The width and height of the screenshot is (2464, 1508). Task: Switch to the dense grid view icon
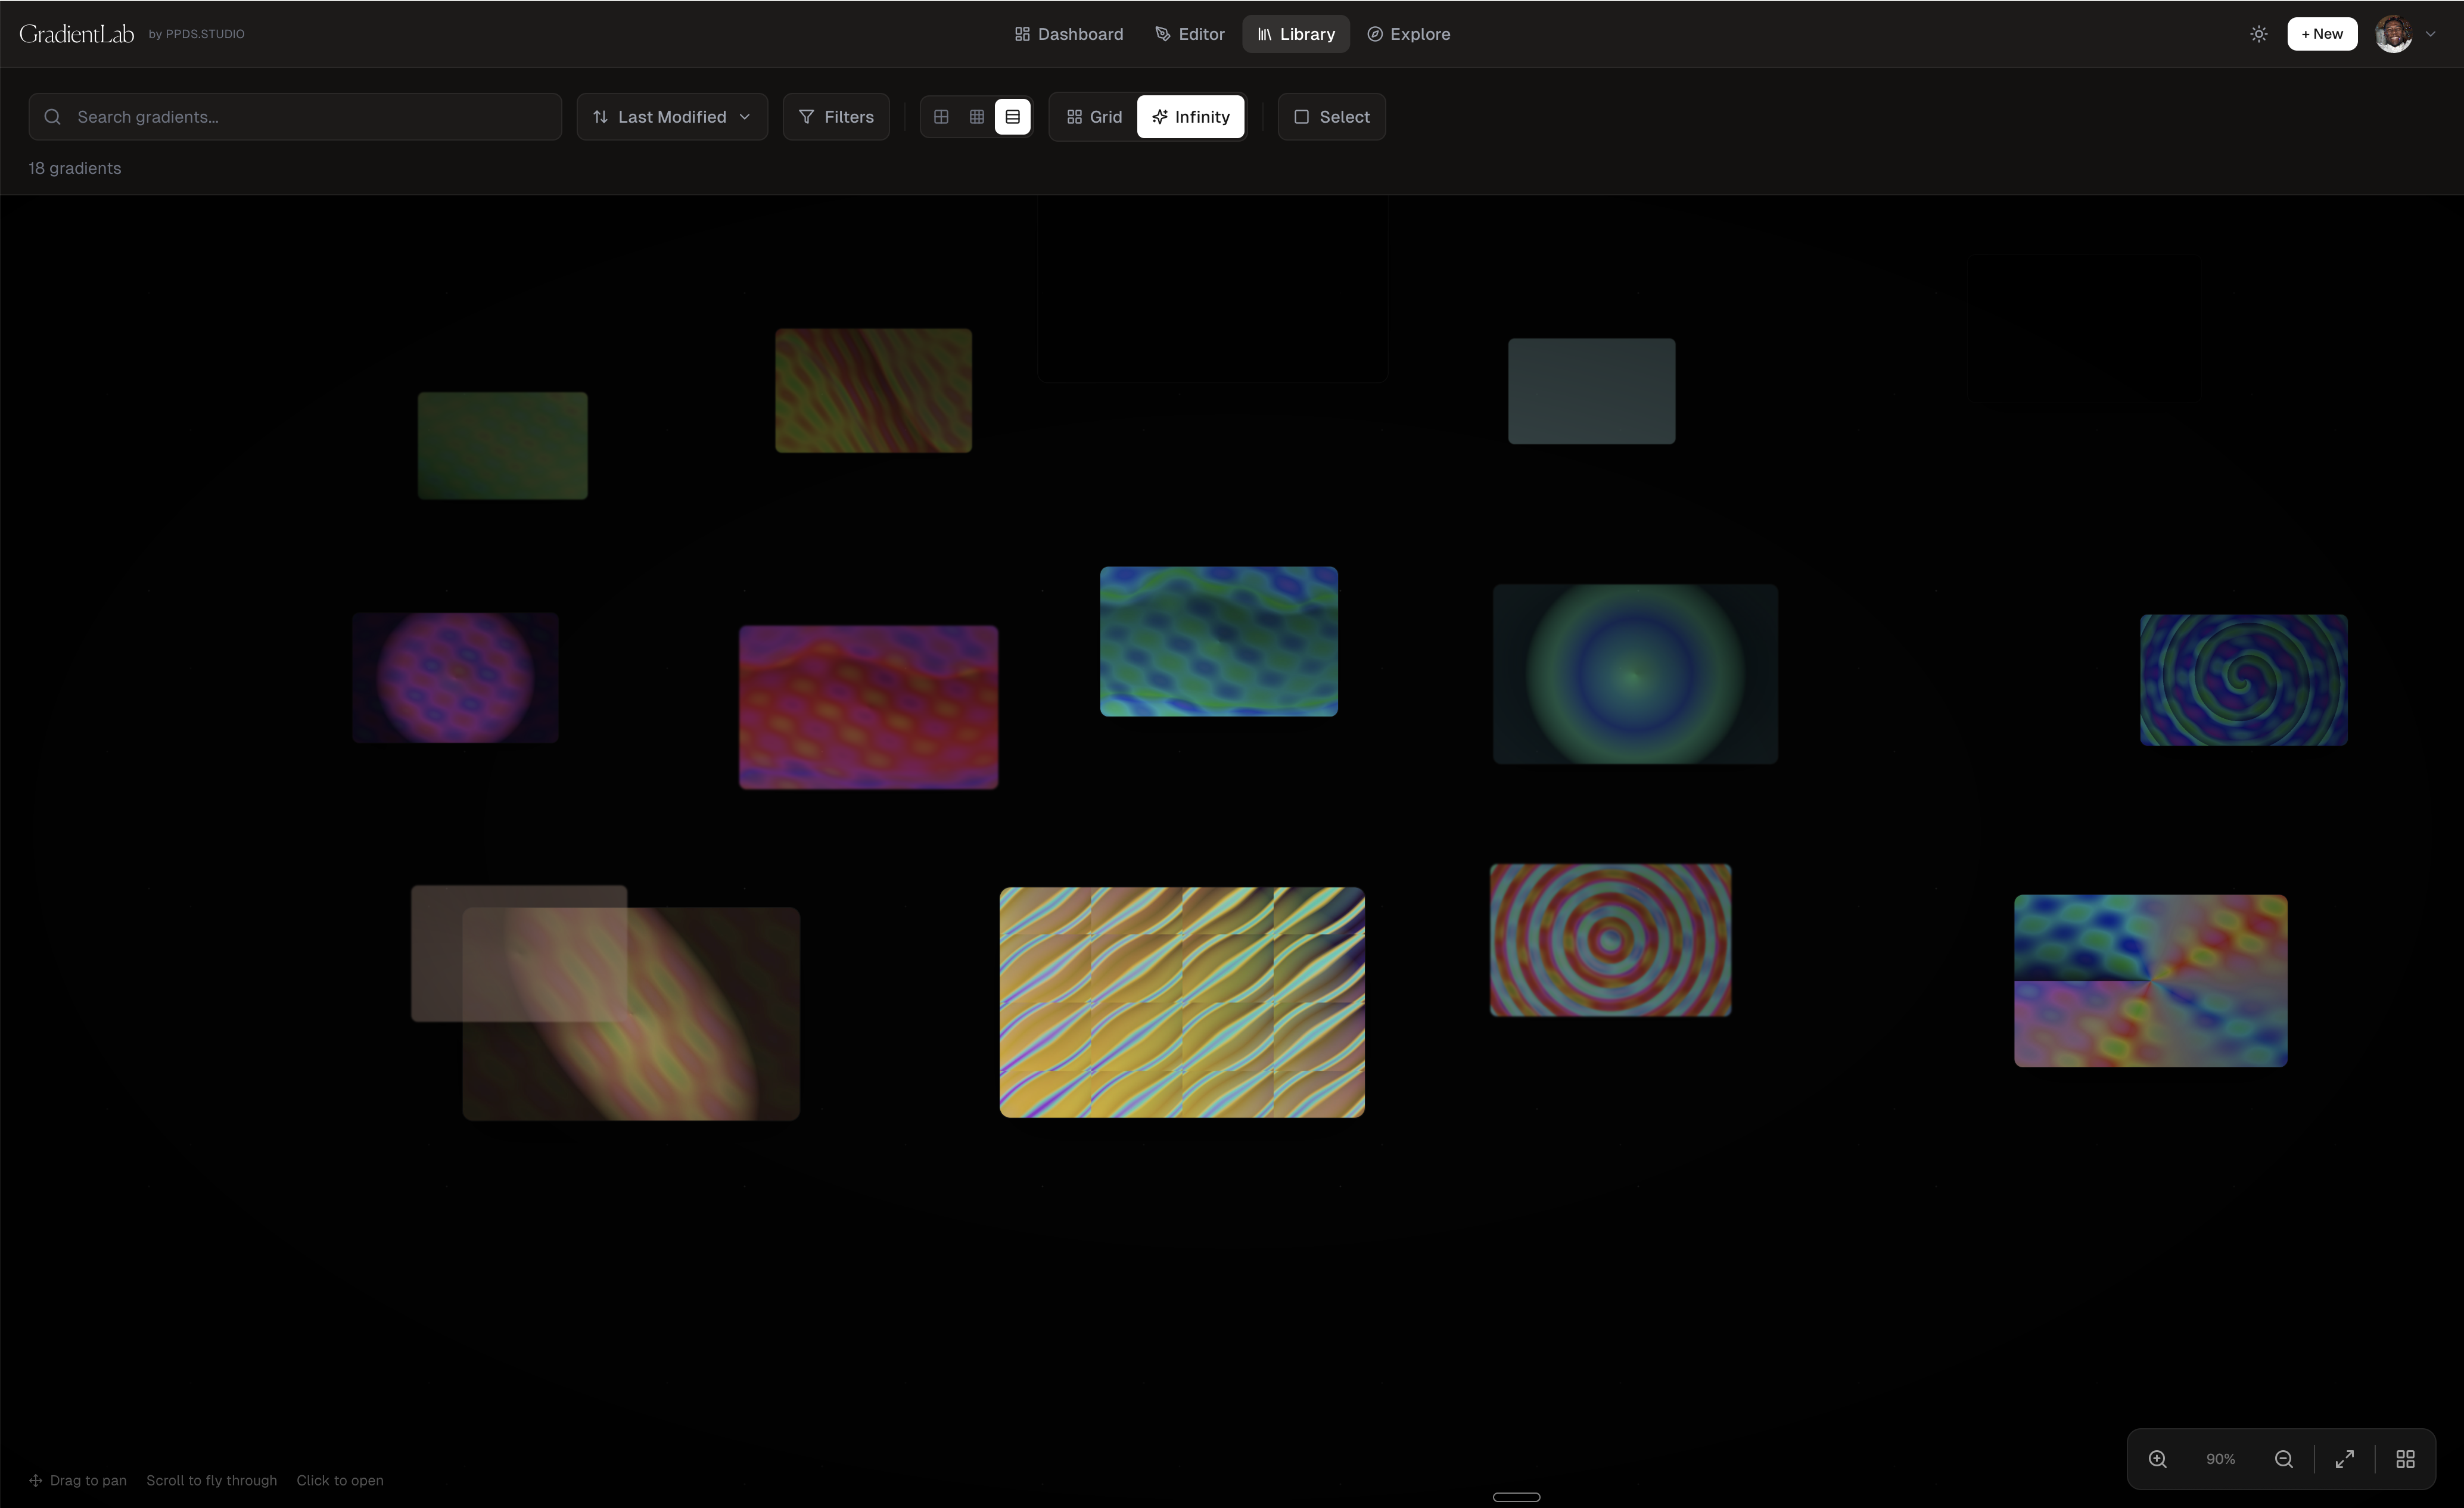click(x=977, y=116)
